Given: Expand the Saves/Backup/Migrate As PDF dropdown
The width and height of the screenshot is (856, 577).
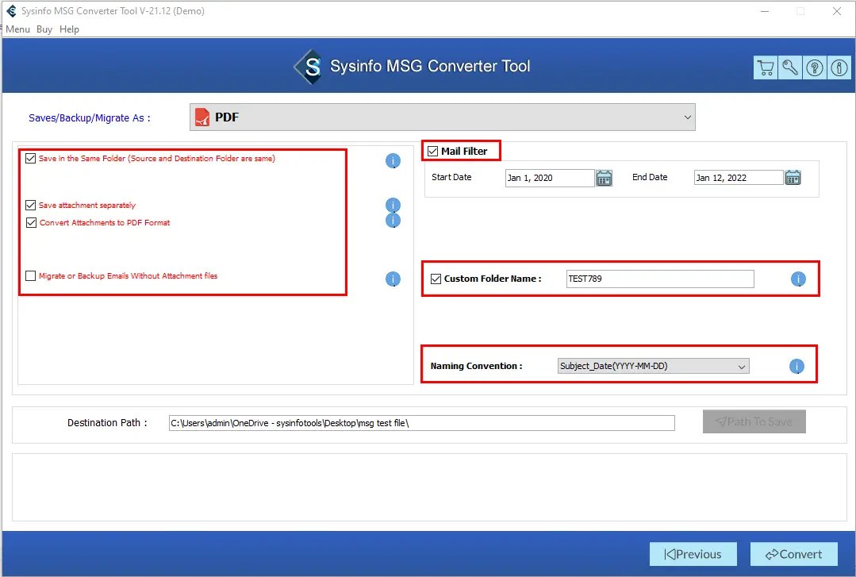Looking at the screenshot, I should (442, 117).
